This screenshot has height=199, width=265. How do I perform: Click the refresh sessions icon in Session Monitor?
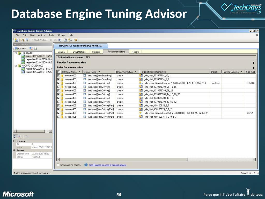(35, 48)
